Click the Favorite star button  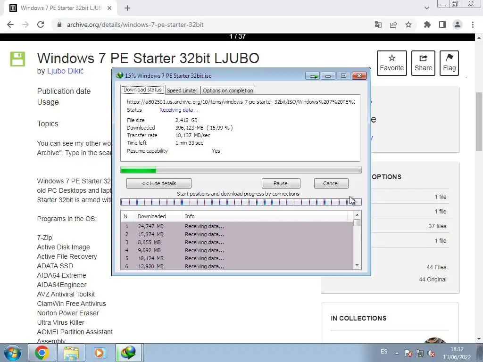click(392, 63)
